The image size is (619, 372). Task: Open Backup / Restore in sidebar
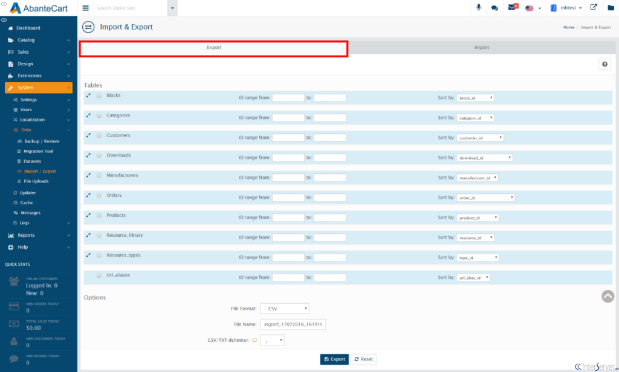click(42, 141)
